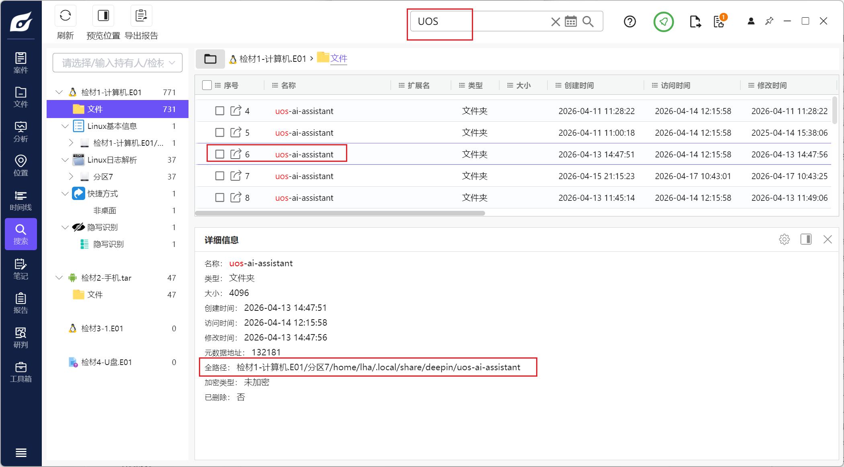Screen dimensions: 844x467
Task: Close the 详细信息 detail panel
Action: [828, 240]
